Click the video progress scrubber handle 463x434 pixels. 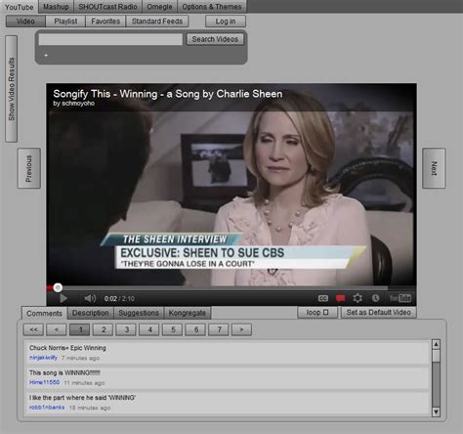coord(58,287)
